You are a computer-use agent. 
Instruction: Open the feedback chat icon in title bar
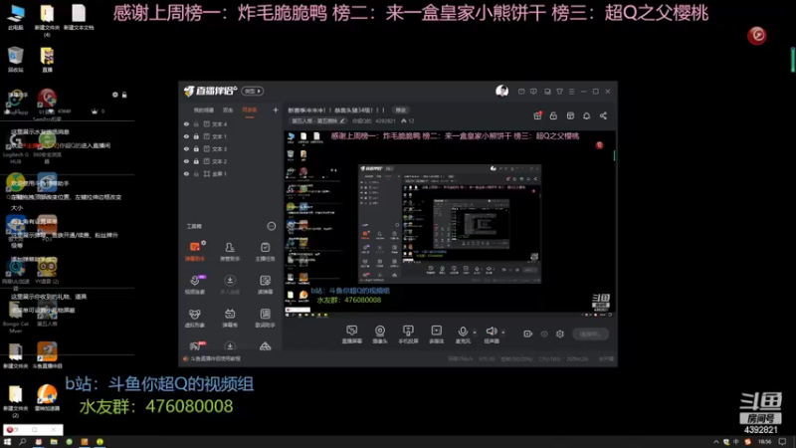(533, 92)
